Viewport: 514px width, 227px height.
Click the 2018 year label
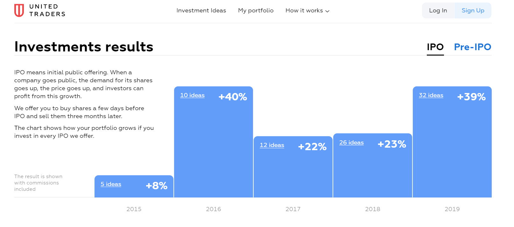(x=373, y=209)
